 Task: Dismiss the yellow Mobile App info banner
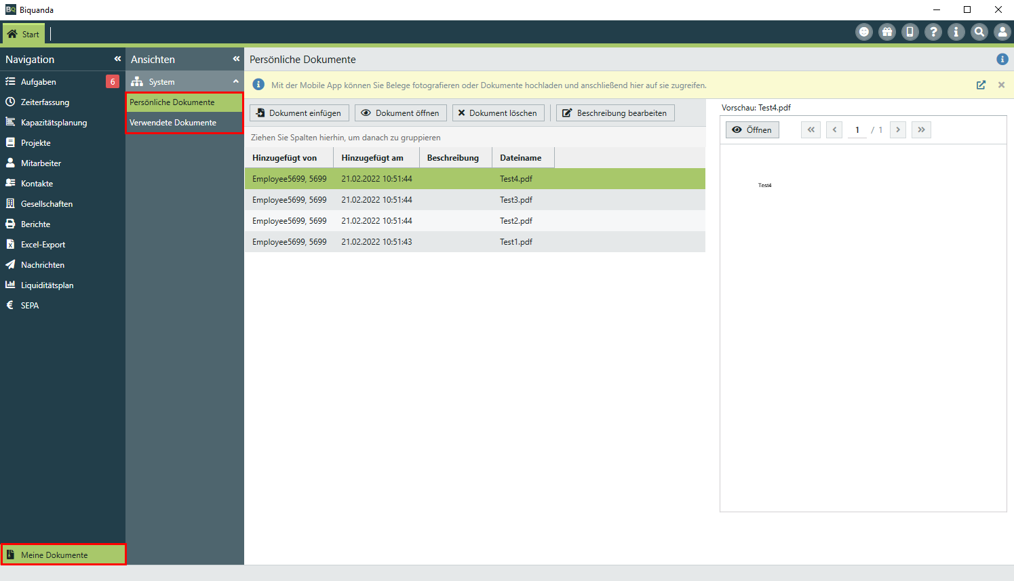[x=1001, y=85]
